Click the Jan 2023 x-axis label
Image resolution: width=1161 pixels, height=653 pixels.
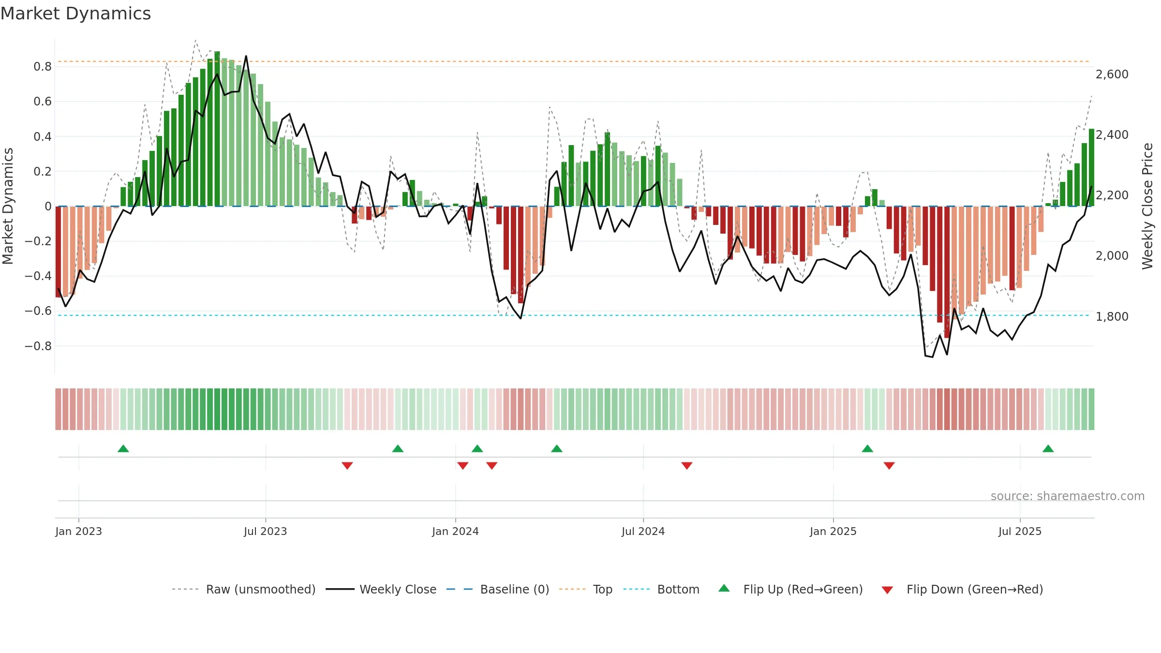pyautogui.click(x=79, y=531)
